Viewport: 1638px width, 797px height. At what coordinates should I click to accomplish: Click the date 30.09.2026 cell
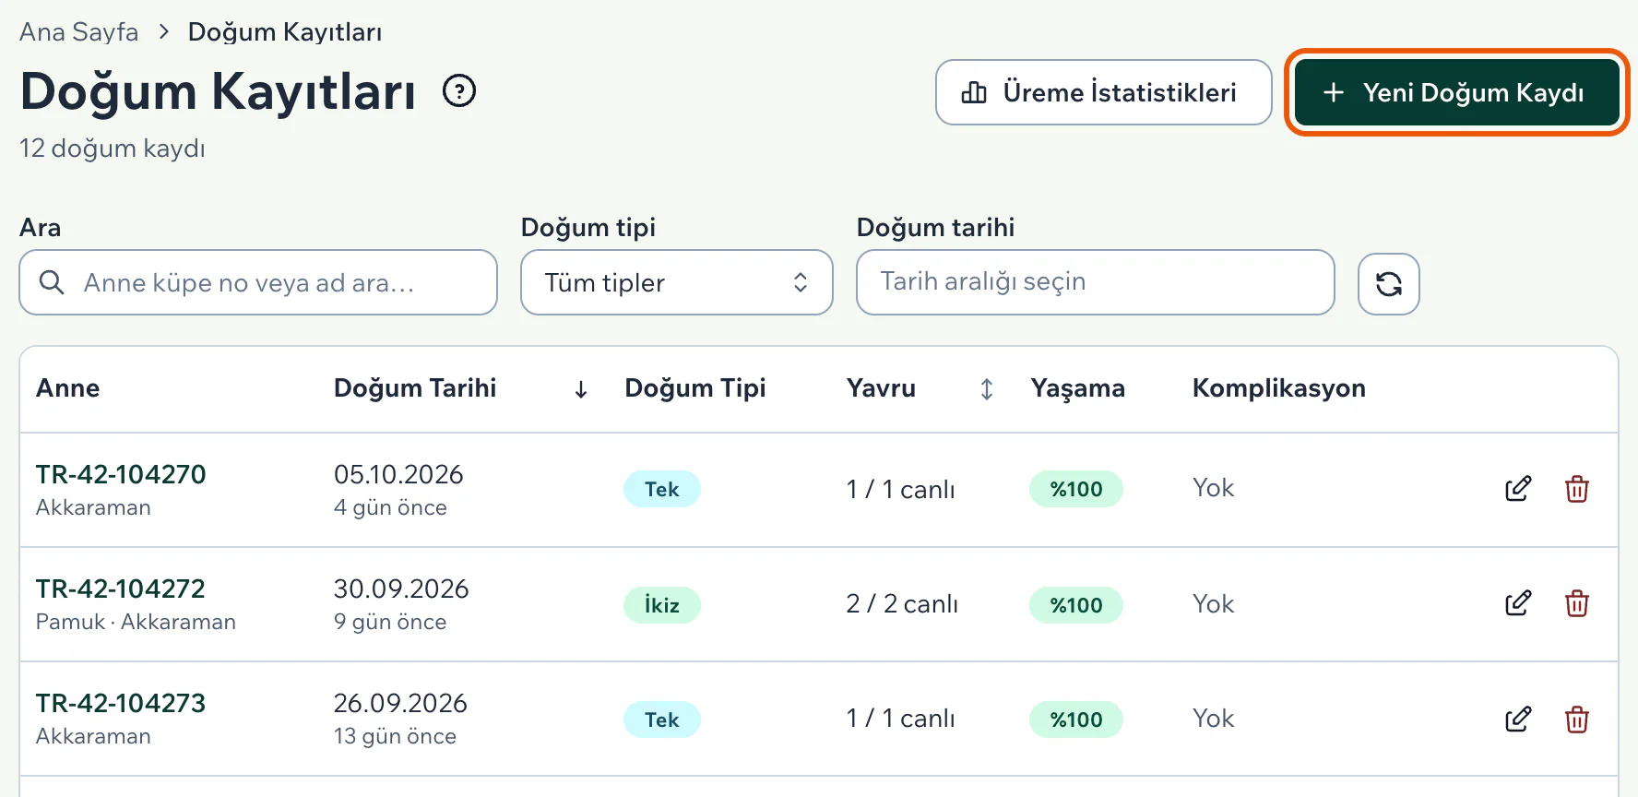(401, 589)
